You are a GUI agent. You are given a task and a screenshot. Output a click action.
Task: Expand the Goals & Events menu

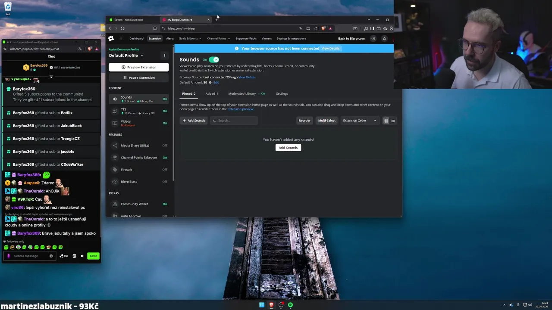tap(190, 38)
